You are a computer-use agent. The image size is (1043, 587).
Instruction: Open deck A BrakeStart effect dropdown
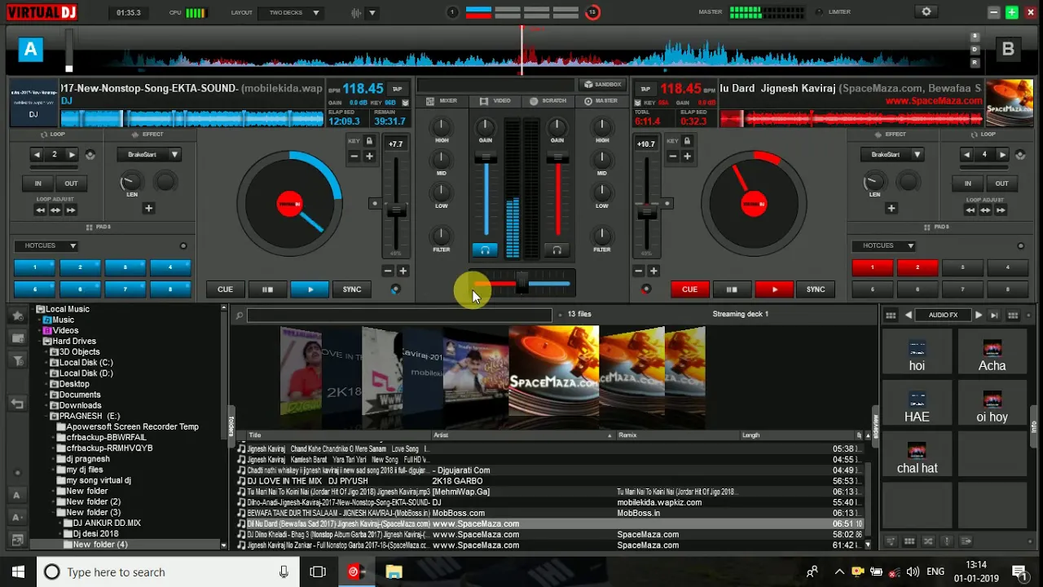(147, 154)
